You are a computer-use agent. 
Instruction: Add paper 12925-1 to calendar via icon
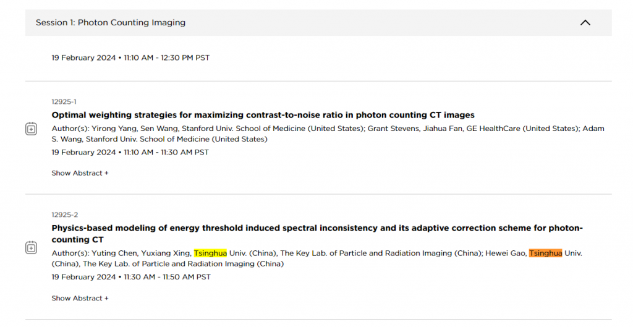point(31,129)
